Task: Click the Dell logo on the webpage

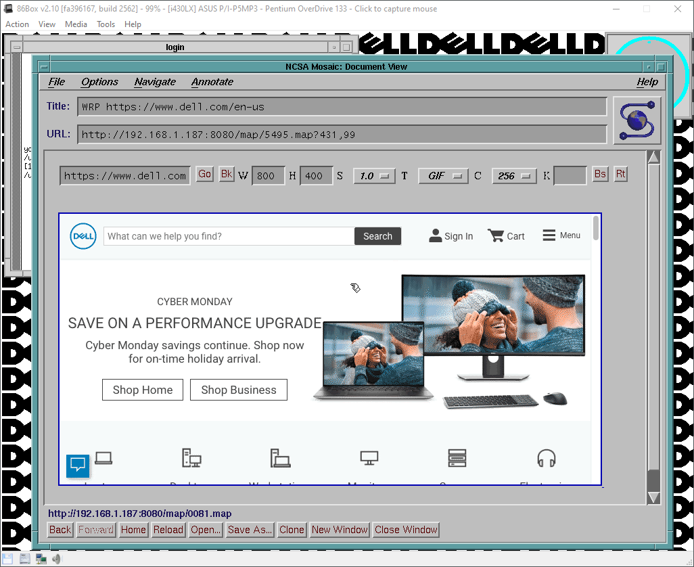Action: [83, 236]
